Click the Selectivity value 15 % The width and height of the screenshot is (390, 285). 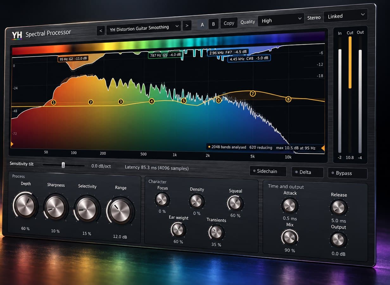click(86, 233)
